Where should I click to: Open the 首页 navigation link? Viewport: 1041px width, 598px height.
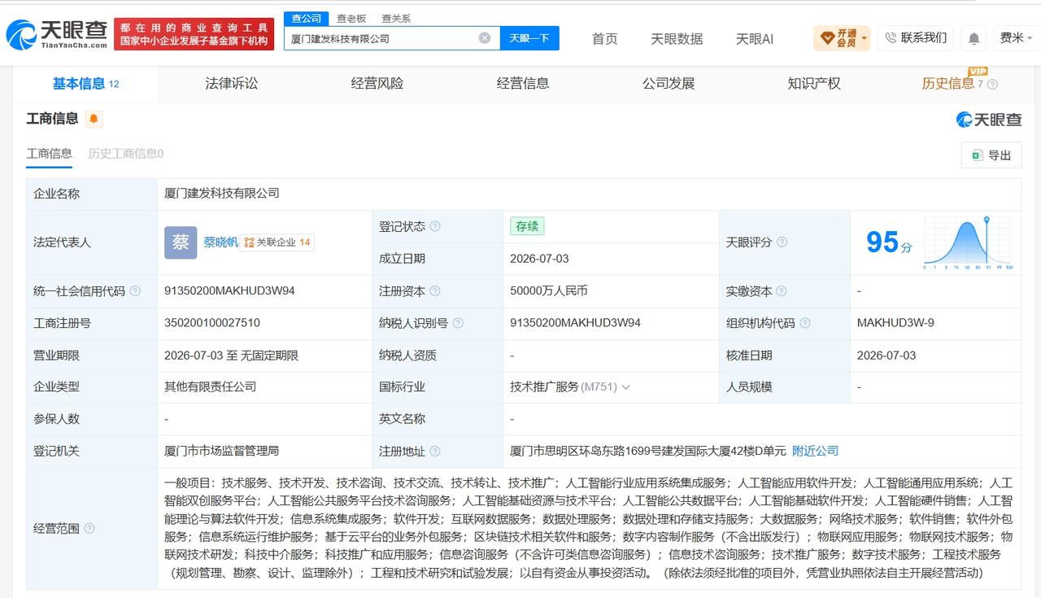604,38
